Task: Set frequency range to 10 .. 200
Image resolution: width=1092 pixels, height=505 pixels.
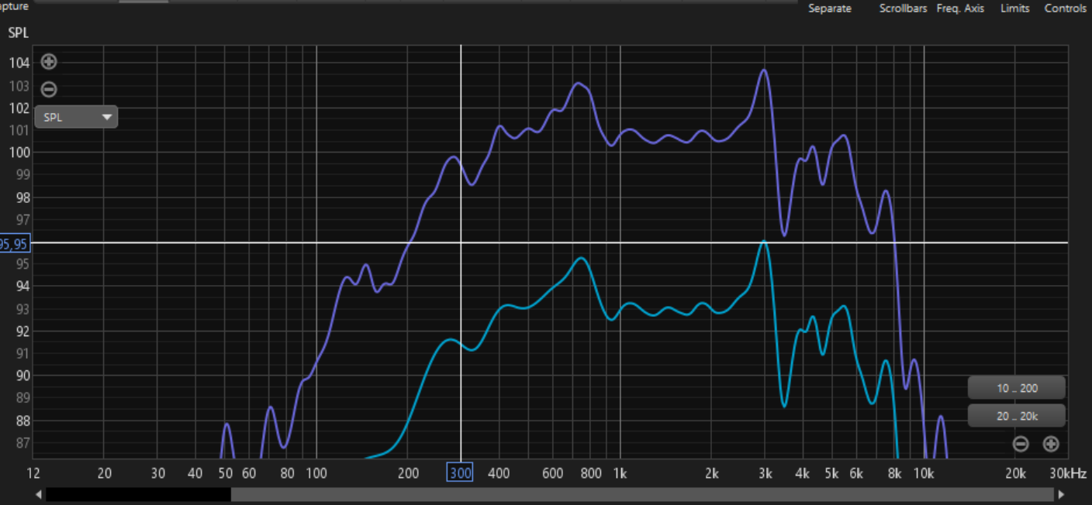Action: click(x=1017, y=388)
